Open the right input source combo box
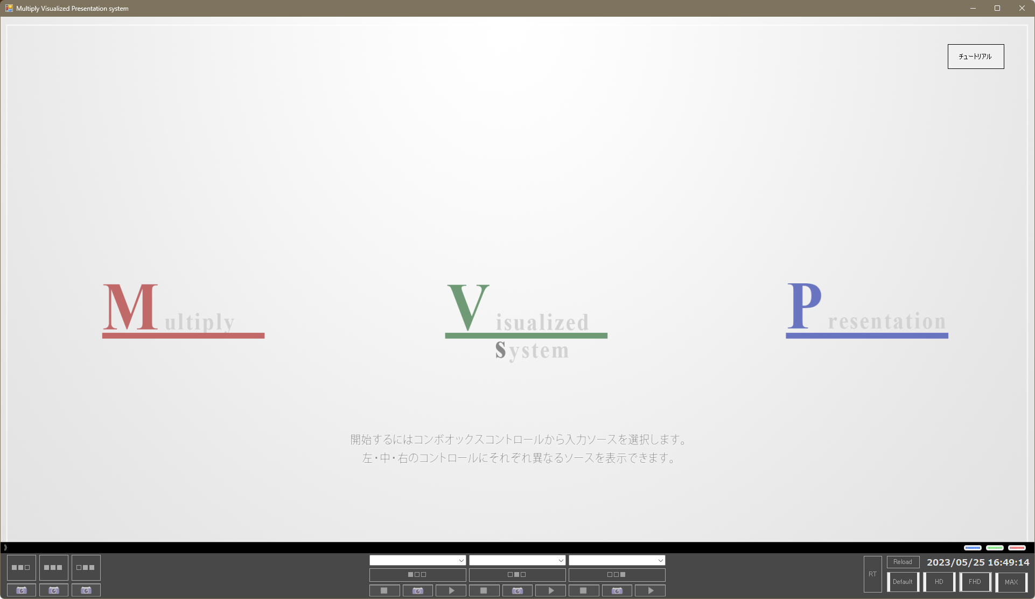The width and height of the screenshot is (1035, 599). [x=617, y=560]
